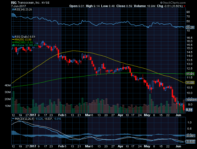The height and width of the screenshot is (149, 197).
Task: Click Mar on the price panel date axis
Action: tap(88, 115)
